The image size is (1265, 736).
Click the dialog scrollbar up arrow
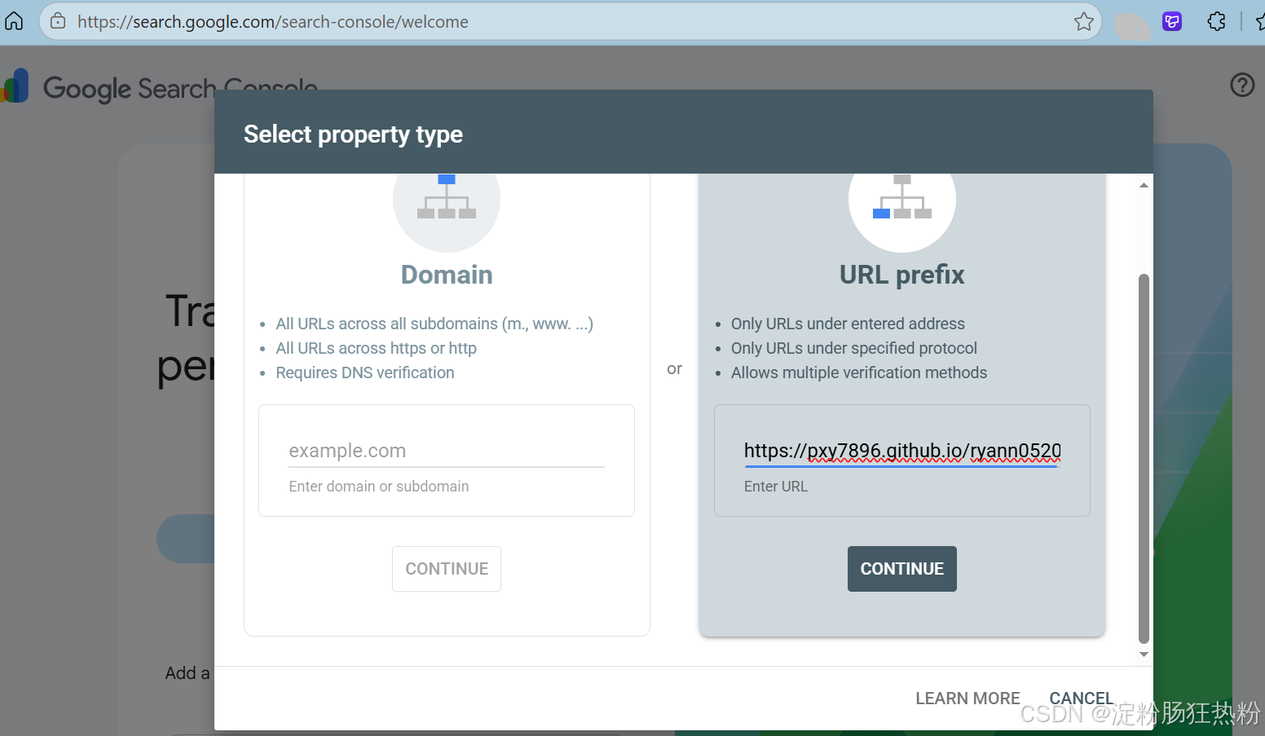[1144, 185]
